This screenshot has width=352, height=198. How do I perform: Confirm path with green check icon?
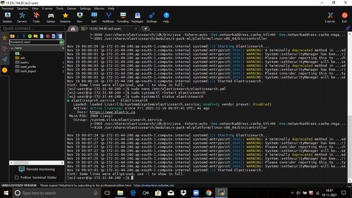(61, 42)
